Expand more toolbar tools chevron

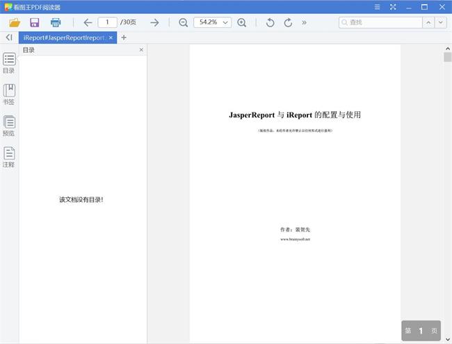[x=304, y=22]
